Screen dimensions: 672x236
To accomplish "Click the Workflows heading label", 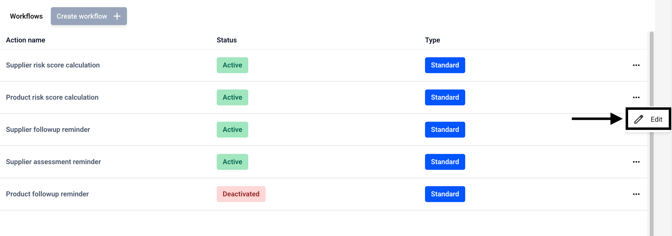I will [x=26, y=16].
